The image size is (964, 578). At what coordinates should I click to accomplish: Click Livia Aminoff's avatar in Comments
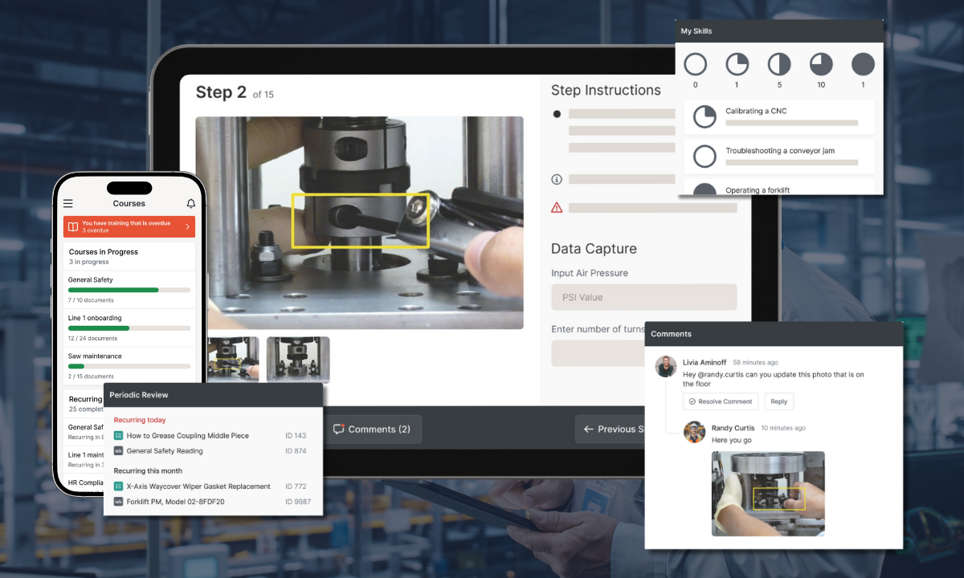pyautogui.click(x=665, y=367)
